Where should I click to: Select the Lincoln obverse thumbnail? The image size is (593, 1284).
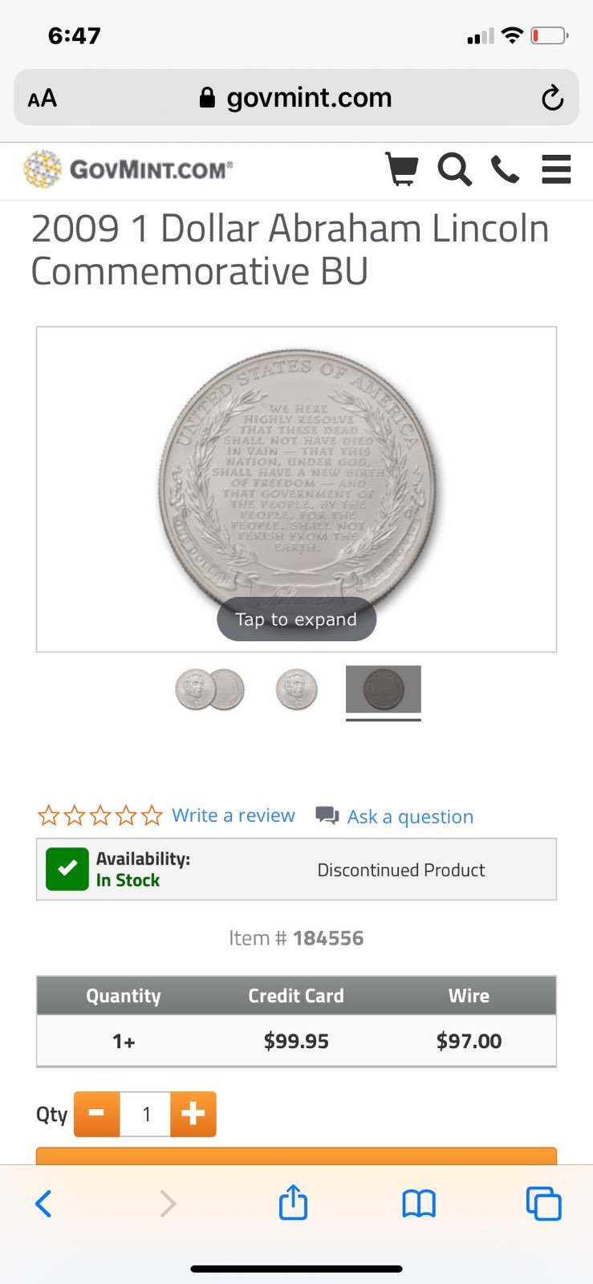pyautogui.click(x=297, y=690)
